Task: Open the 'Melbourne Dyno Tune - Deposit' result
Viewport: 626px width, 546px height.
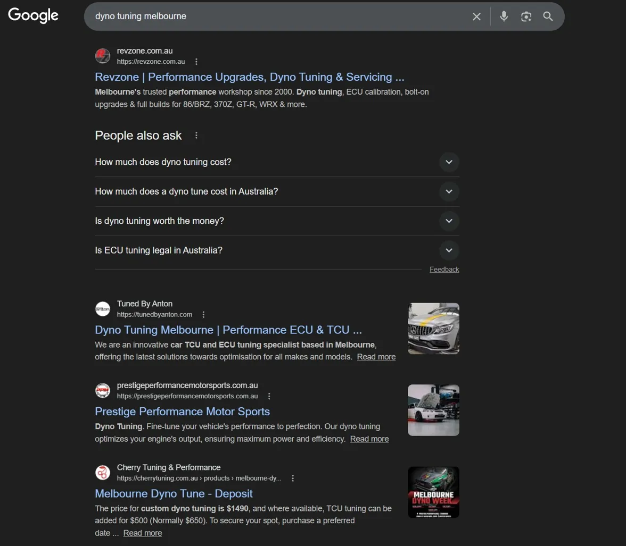Action: coord(174,493)
